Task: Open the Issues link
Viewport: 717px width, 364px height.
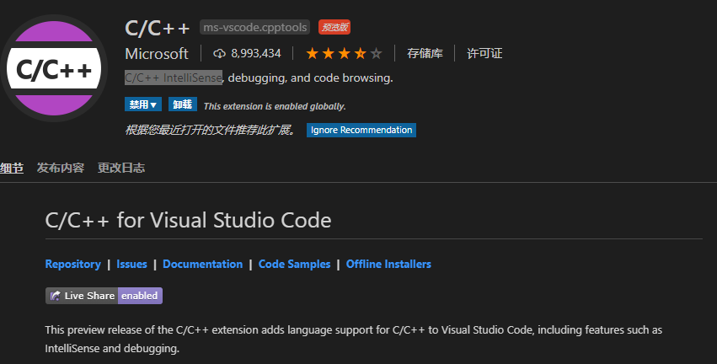Action: (131, 264)
